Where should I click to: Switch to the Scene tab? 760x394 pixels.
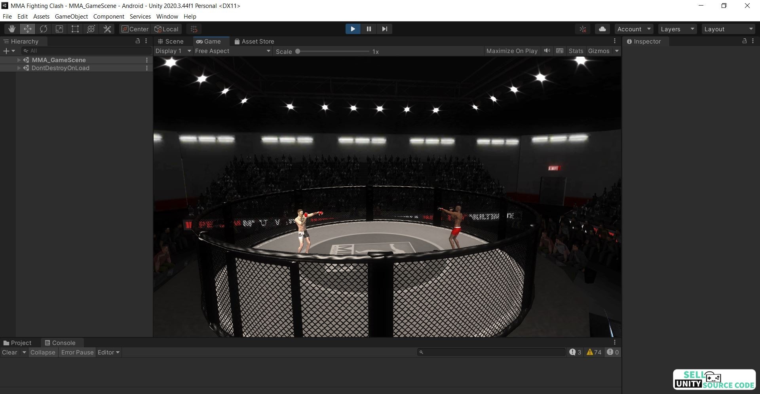pos(171,42)
